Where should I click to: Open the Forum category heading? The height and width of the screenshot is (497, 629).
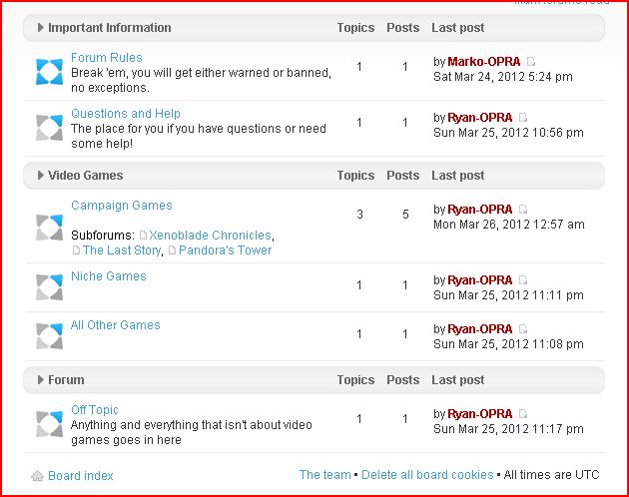[x=66, y=380]
